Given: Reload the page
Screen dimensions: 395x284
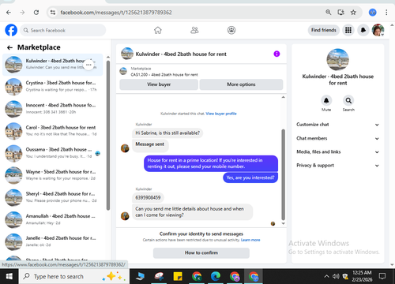Looking at the screenshot, I should pyautogui.click(x=36, y=13).
